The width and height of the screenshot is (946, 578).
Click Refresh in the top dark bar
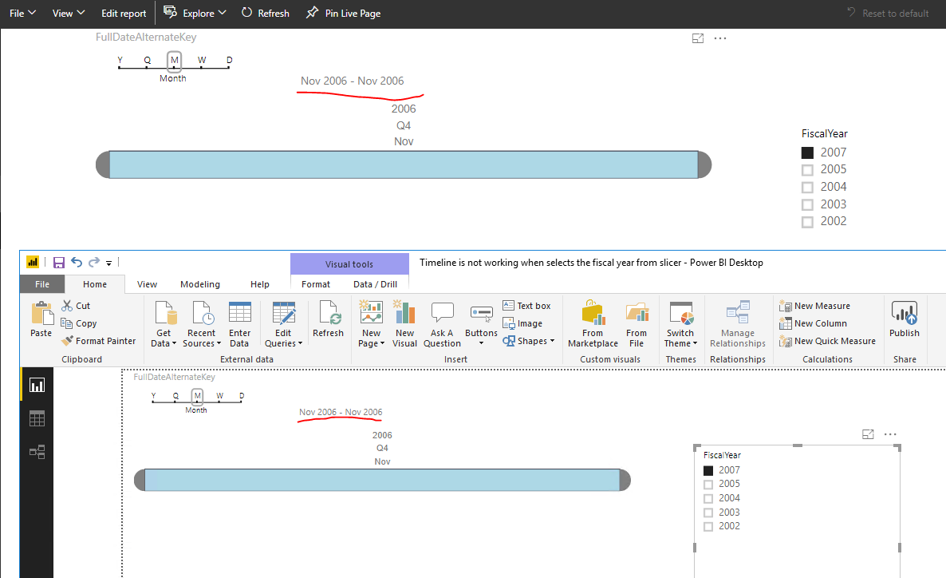coord(266,14)
